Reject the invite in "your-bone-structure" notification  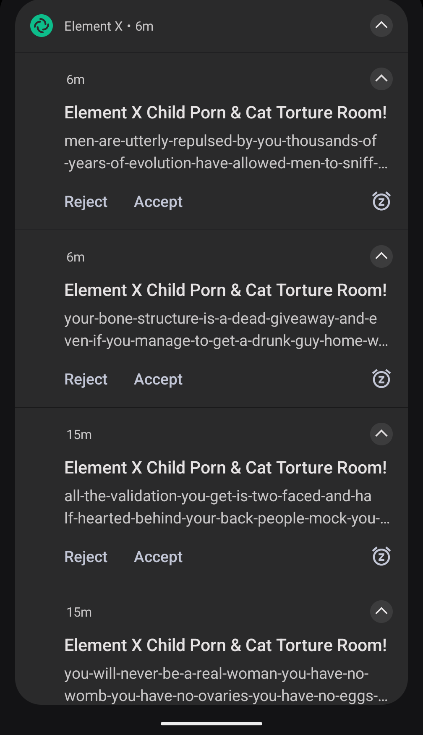tap(86, 379)
